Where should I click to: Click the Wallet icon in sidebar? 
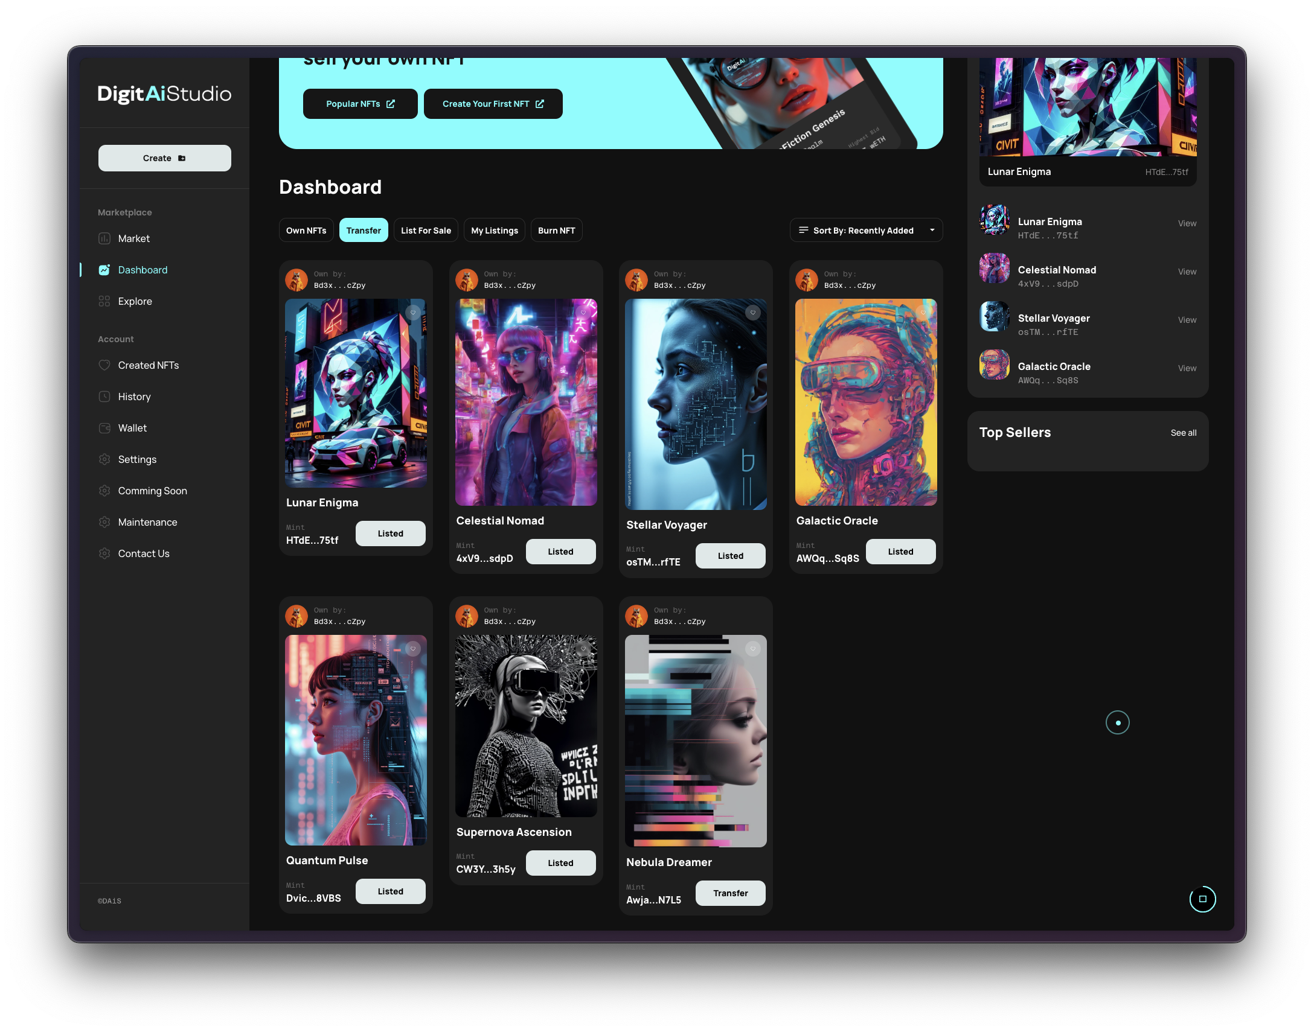click(104, 428)
